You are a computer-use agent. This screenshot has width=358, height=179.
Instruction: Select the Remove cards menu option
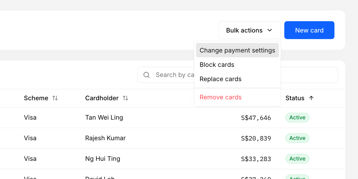(x=220, y=97)
